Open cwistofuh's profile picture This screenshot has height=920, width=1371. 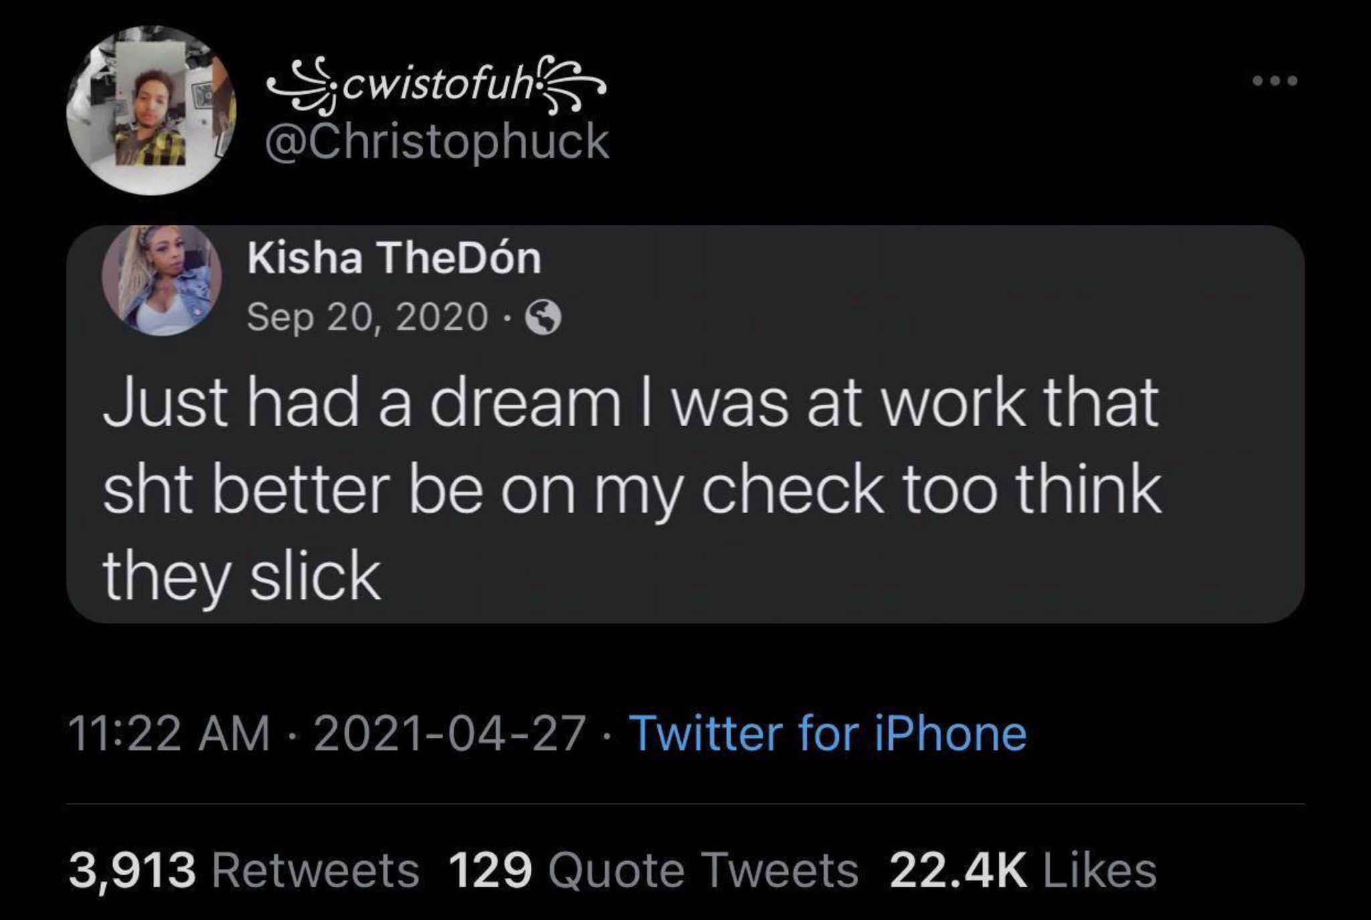point(153,110)
